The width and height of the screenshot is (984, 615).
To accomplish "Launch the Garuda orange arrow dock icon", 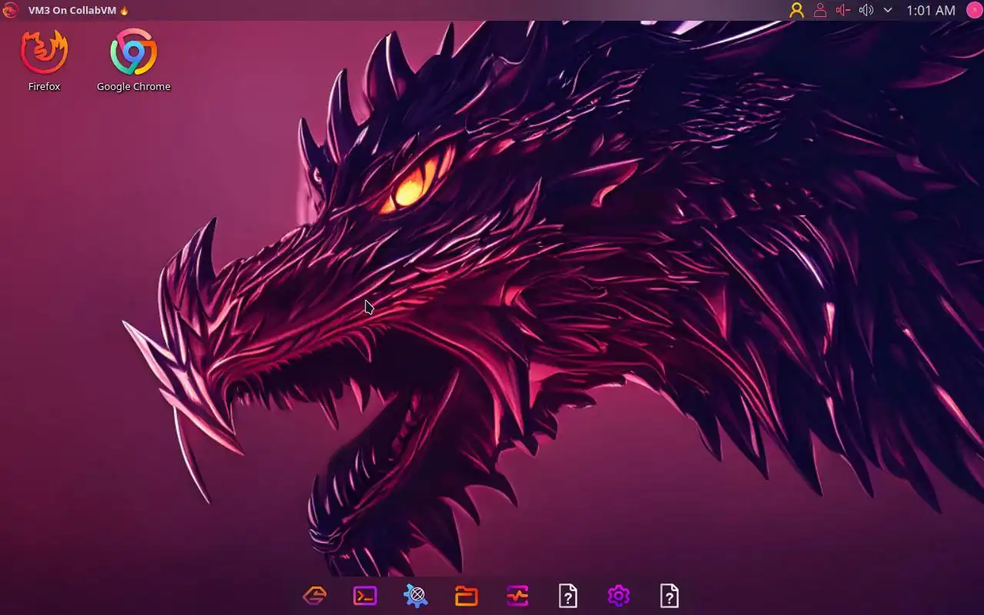I will 314,596.
